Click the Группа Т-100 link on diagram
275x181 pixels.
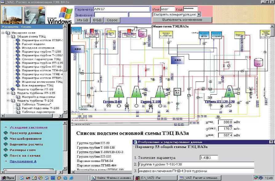[151, 102]
